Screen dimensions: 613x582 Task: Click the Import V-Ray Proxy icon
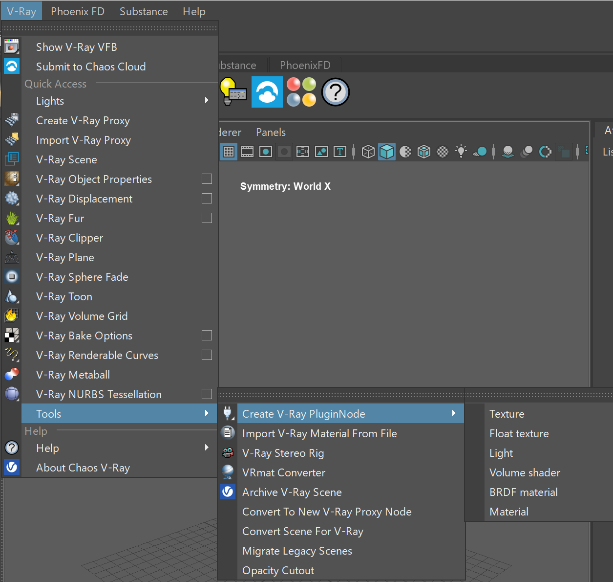[12, 139]
